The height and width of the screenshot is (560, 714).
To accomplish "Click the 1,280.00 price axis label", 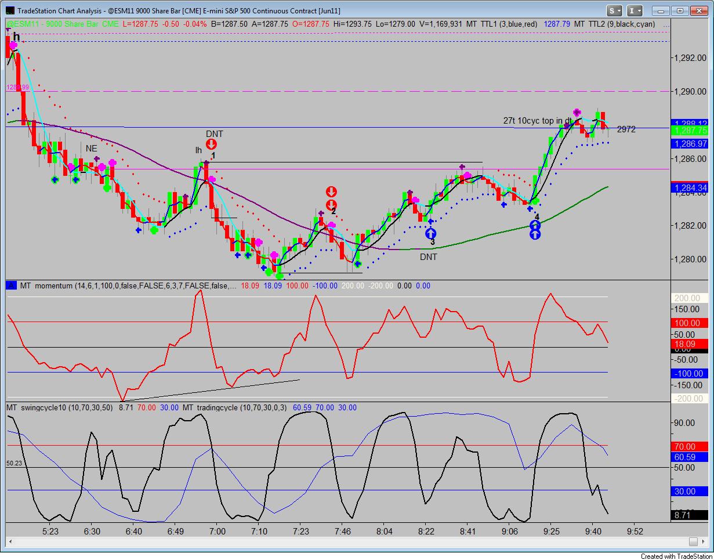I will pos(689,259).
